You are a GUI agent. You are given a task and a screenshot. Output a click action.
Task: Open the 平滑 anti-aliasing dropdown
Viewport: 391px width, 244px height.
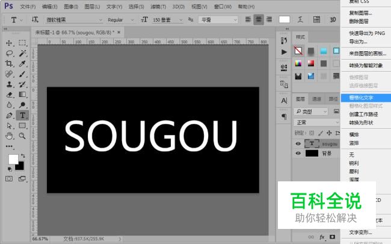[218, 20]
